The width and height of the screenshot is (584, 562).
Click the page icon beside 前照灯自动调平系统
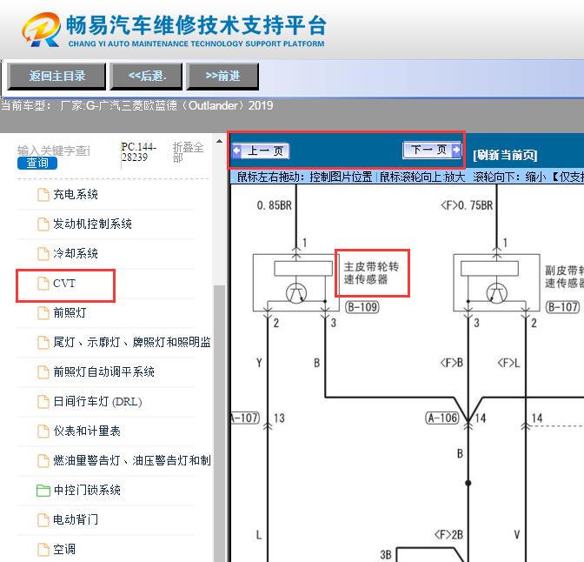pyautogui.click(x=43, y=372)
